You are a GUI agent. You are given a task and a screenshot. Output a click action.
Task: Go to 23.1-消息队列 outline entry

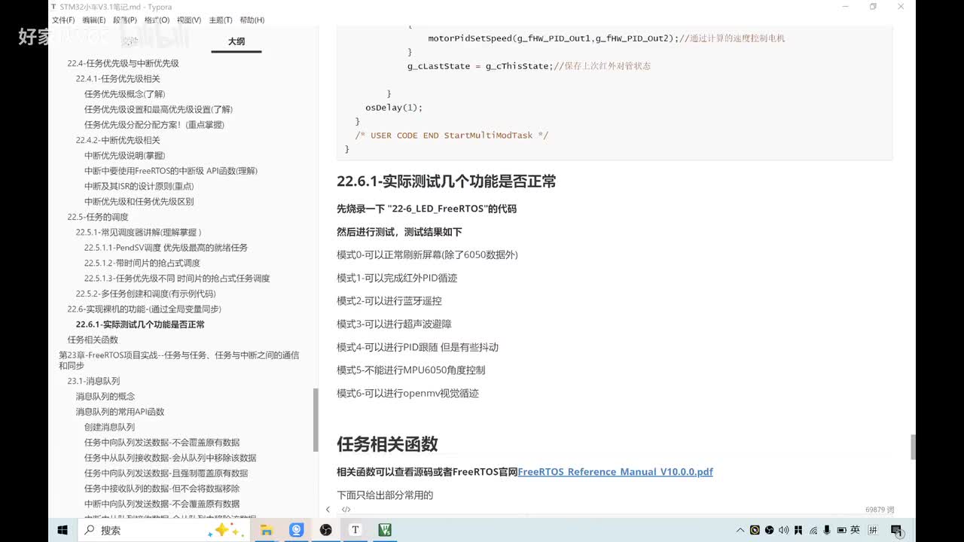(93, 381)
